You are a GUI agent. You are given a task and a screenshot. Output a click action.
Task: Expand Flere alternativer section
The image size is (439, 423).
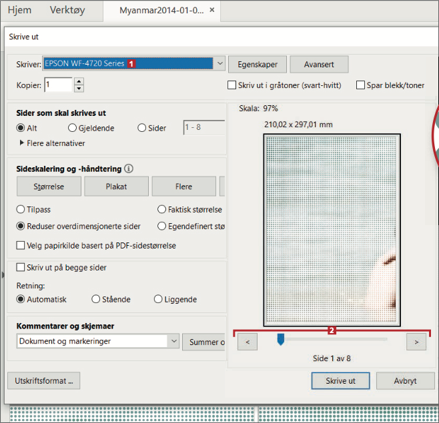[x=22, y=143]
